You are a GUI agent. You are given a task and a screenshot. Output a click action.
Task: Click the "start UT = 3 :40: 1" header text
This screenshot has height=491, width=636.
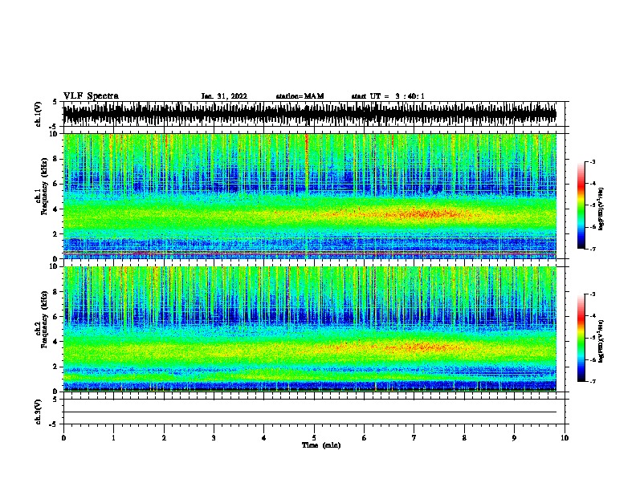coord(388,96)
